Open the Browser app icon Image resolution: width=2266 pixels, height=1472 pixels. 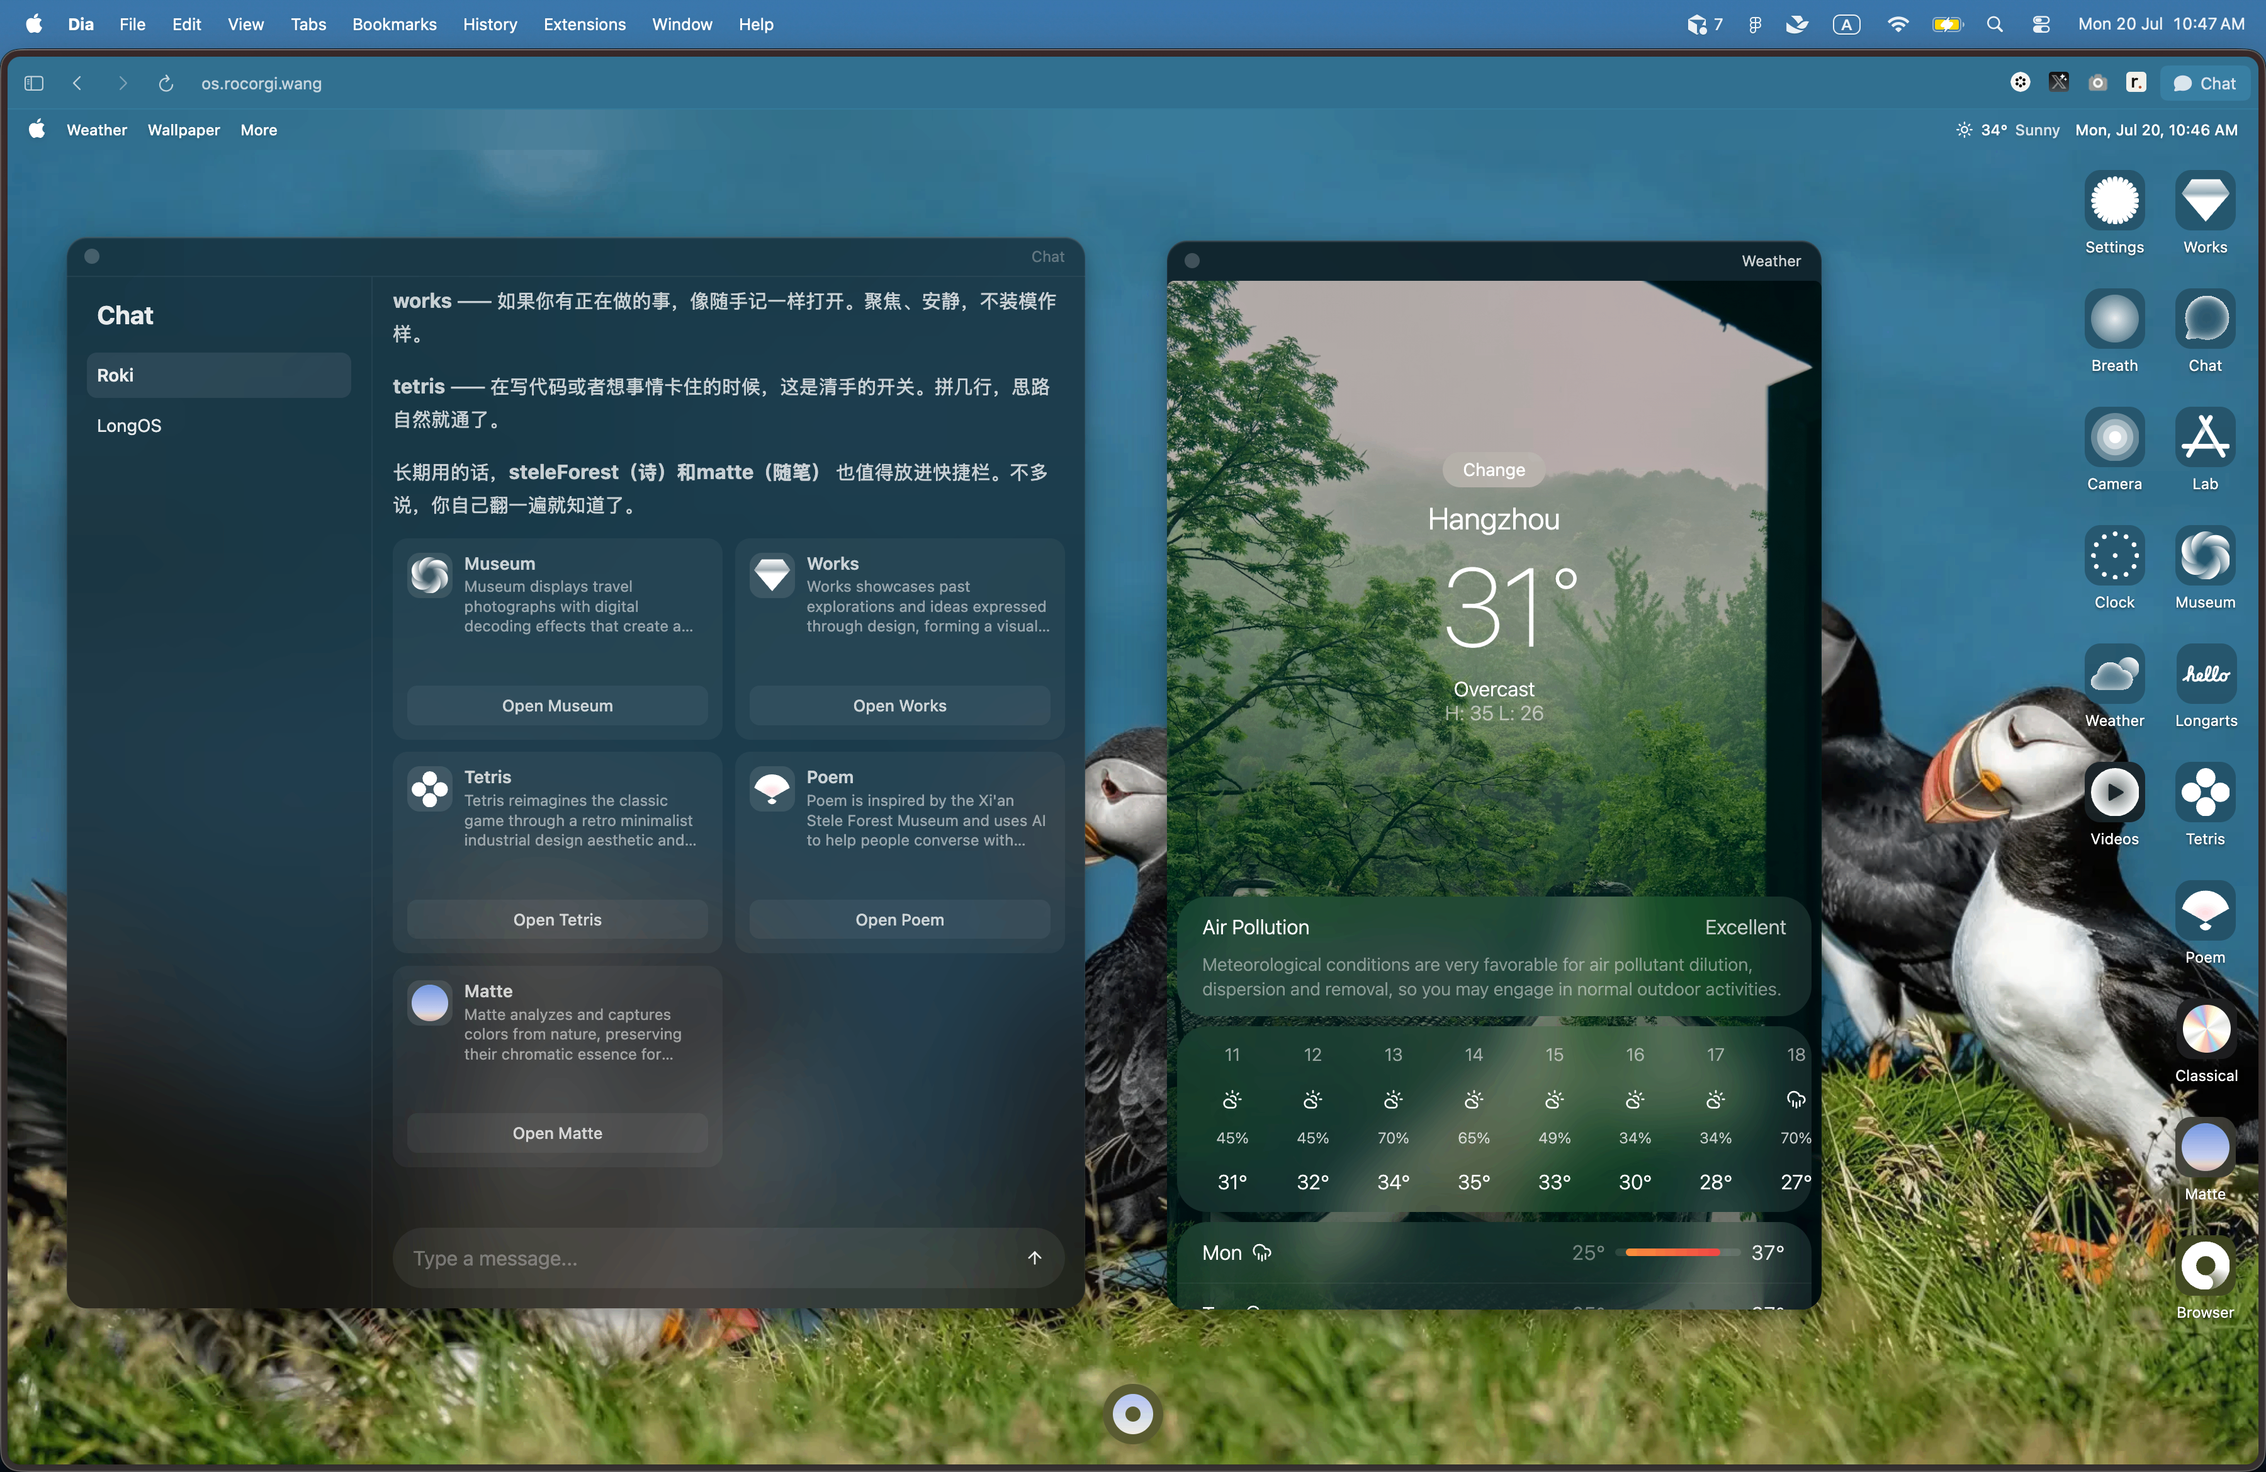click(x=2204, y=1266)
